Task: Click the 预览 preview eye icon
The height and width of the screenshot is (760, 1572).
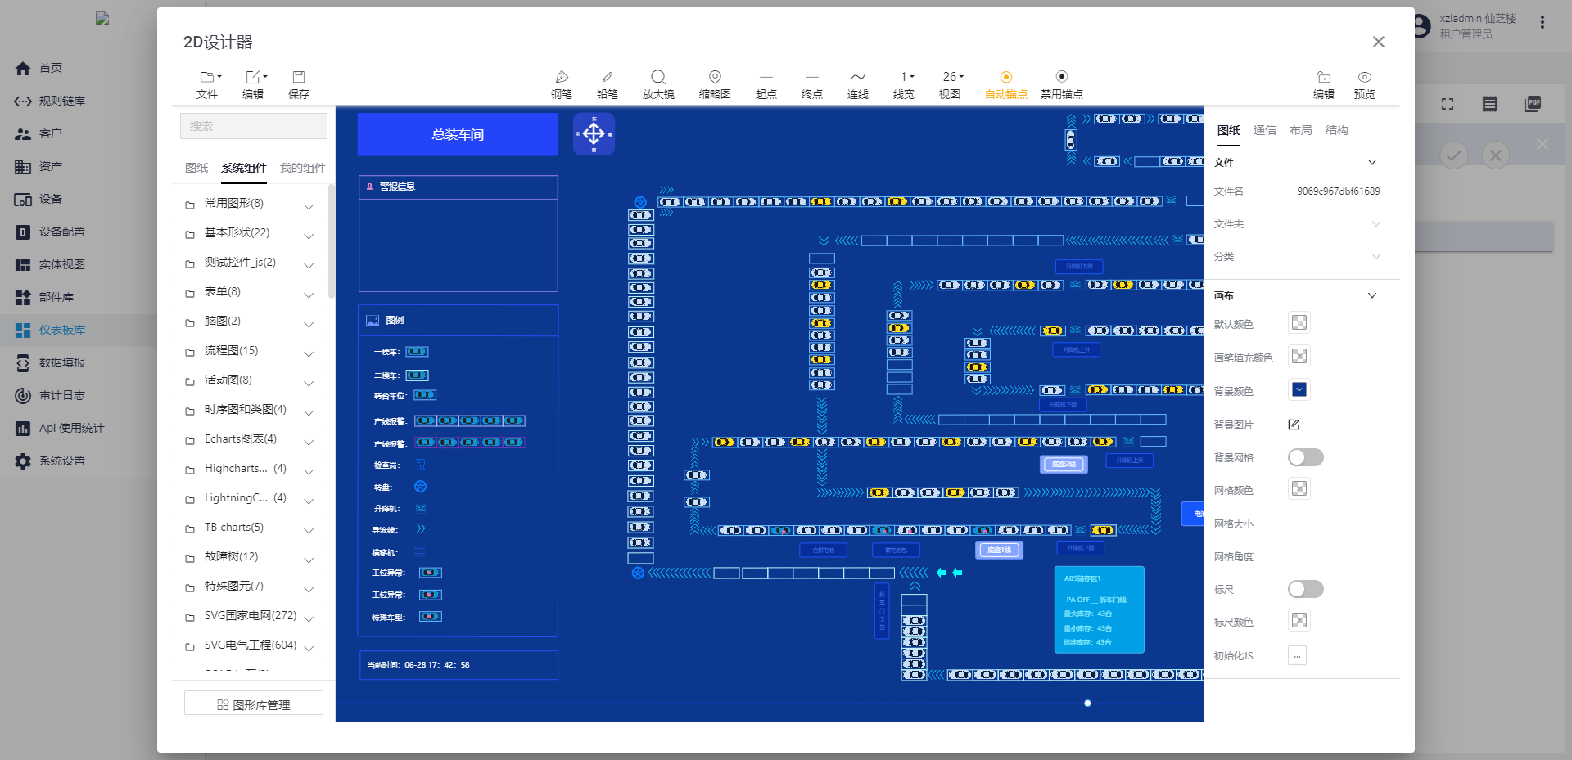Action: 1364,77
